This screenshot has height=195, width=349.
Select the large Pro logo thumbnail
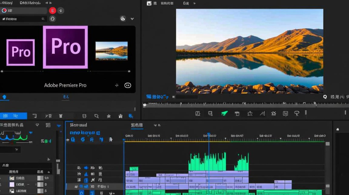pos(65,47)
